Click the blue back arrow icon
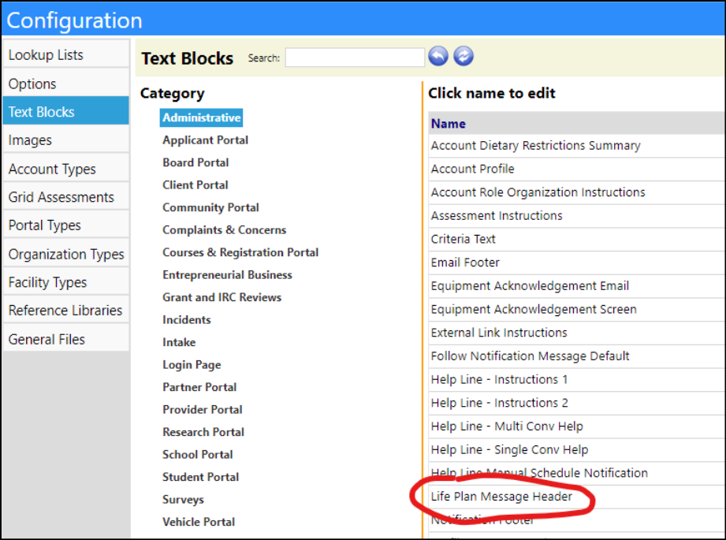This screenshot has width=726, height=540. point(438,57)
